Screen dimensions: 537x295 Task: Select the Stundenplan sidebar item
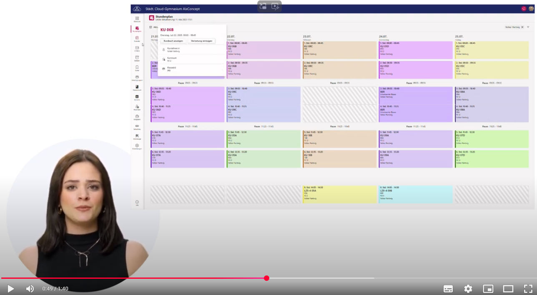point(137,29)
